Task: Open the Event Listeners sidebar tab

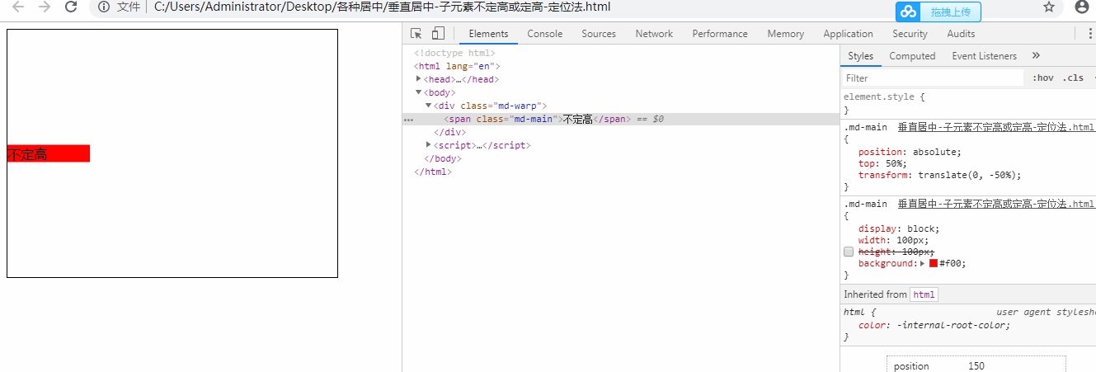Action: (x=984, y=56)
